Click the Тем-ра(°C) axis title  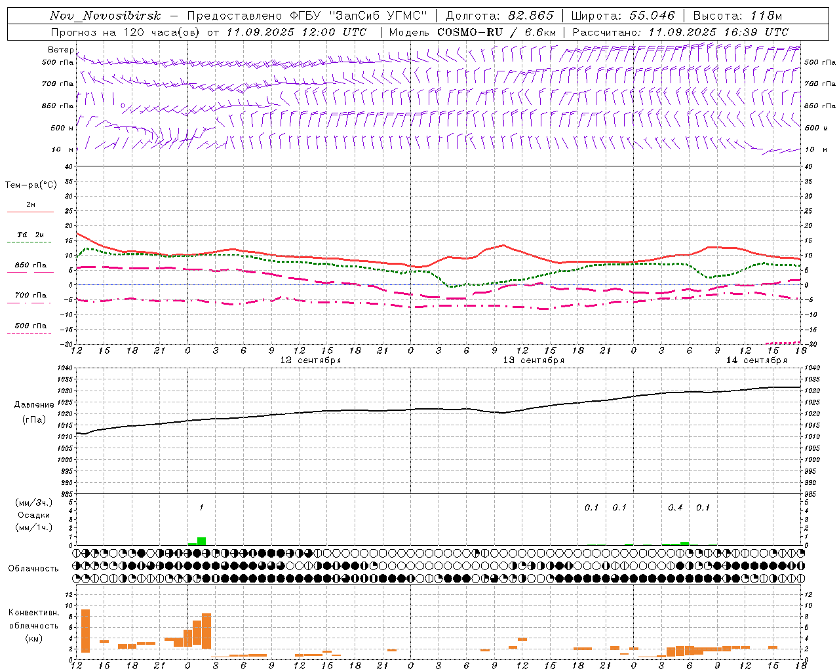(x=31, y=185)
